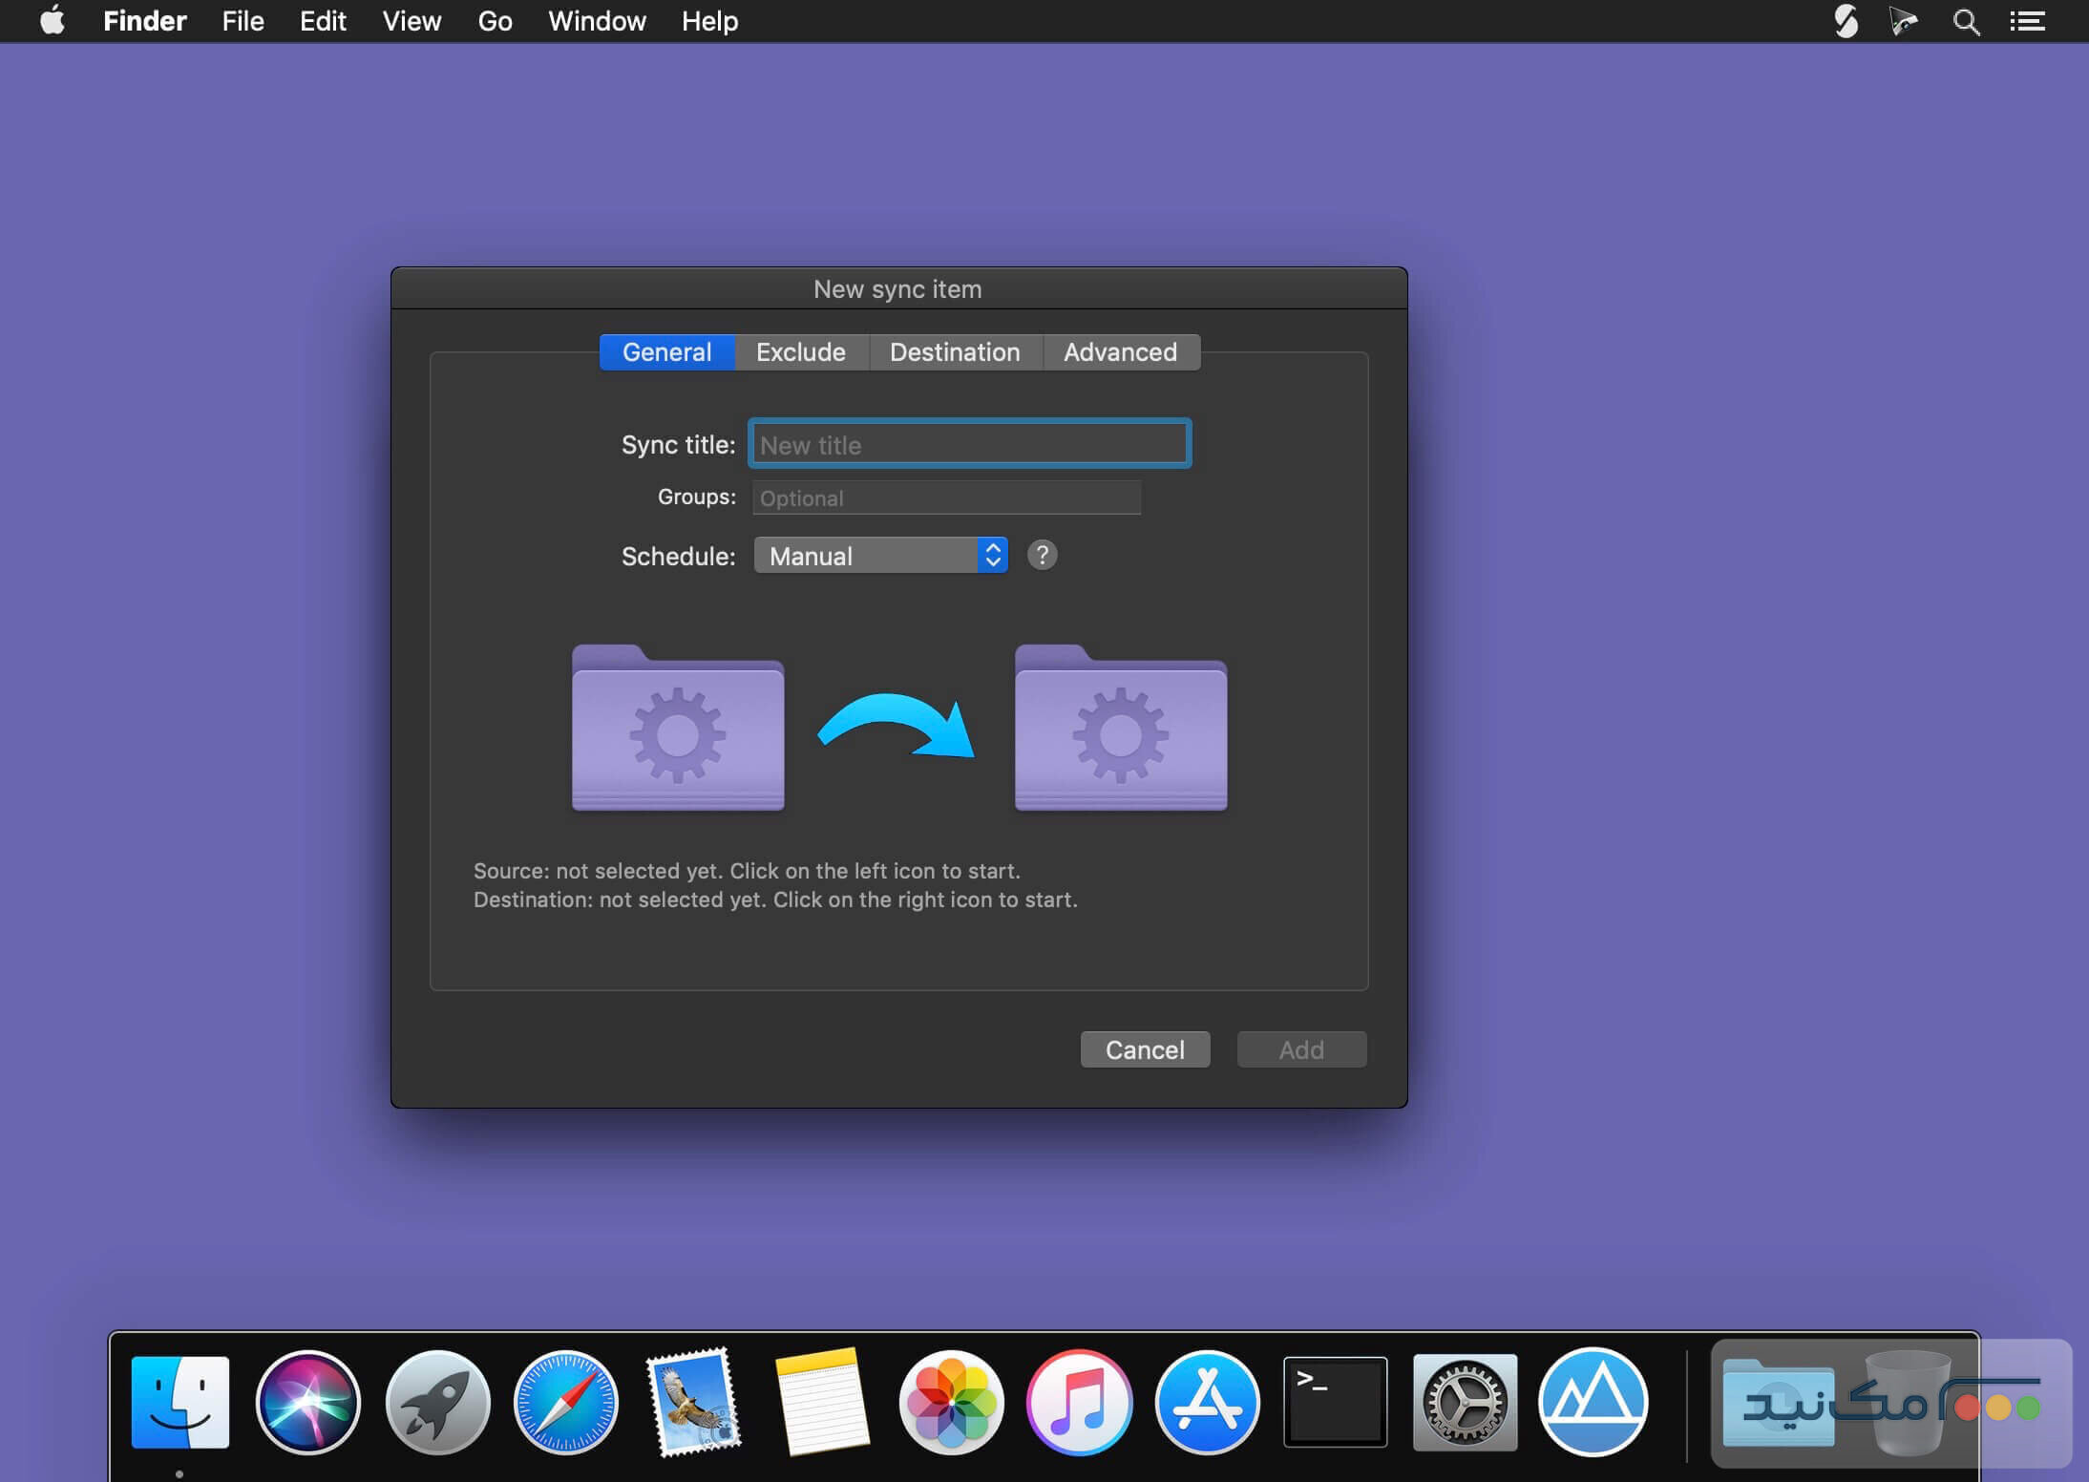Click the source folder icon on the left

click(678, 730)
